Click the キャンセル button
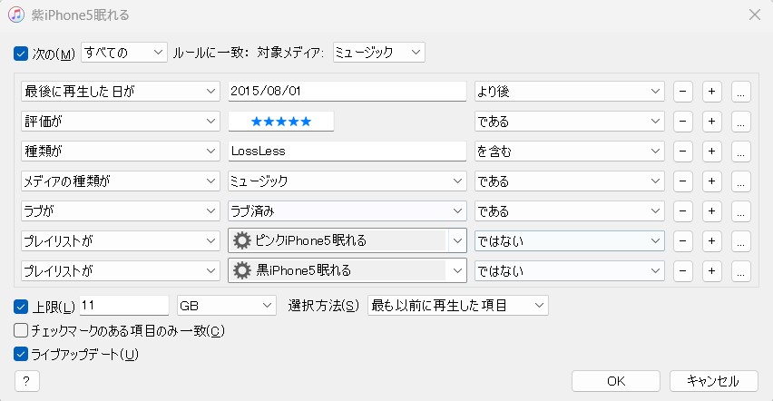 (x=713, y=381)
